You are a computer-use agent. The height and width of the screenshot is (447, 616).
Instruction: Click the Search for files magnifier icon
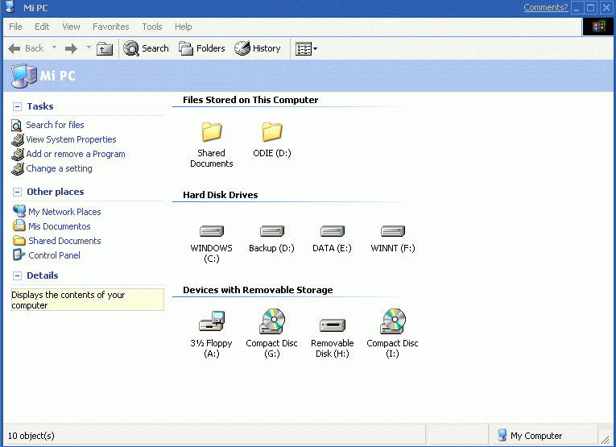(16, 126)
